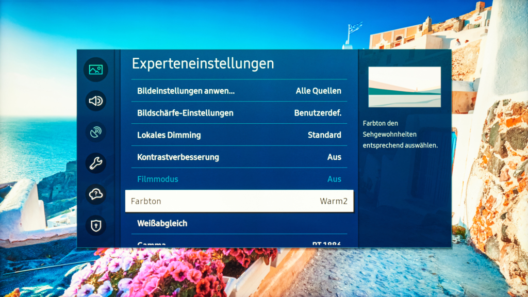Toggle the Filmmodus Aus value
Image resolution: width=528 pixels, height=297 pixels.
click(334, 179)
